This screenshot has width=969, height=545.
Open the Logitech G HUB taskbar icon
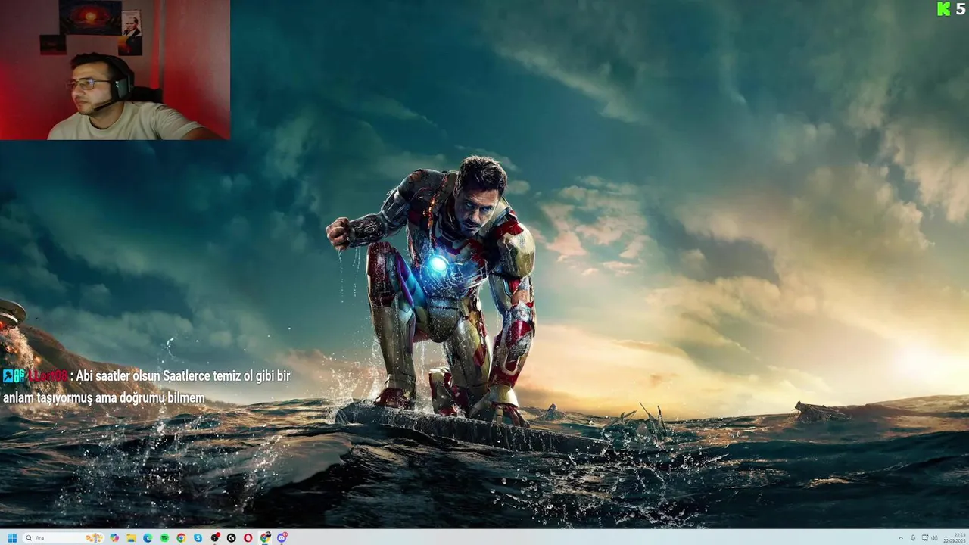(x=231, y=538)
